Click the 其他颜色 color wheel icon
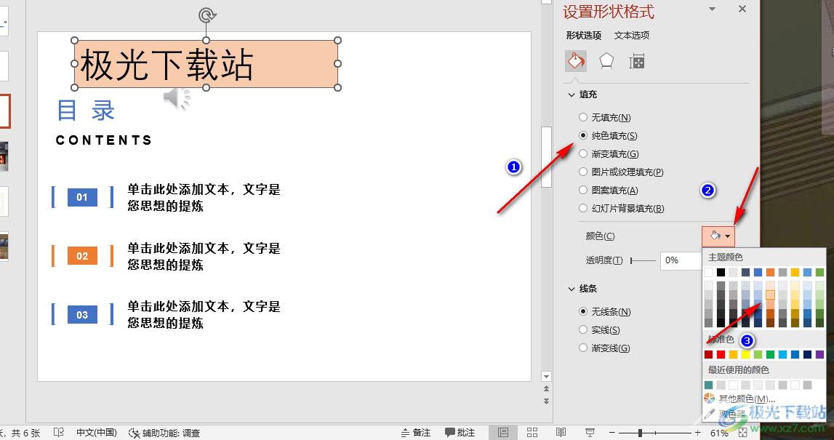Viewport: 834px width, 440px height. click(709, 399)
